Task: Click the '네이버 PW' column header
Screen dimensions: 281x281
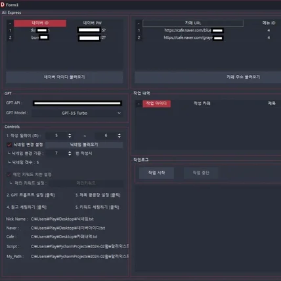Action: [93, 23]
